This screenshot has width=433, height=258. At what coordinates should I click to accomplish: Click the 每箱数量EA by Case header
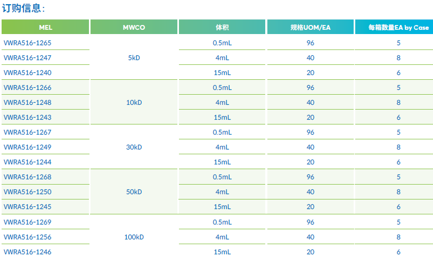click(398, 27)
